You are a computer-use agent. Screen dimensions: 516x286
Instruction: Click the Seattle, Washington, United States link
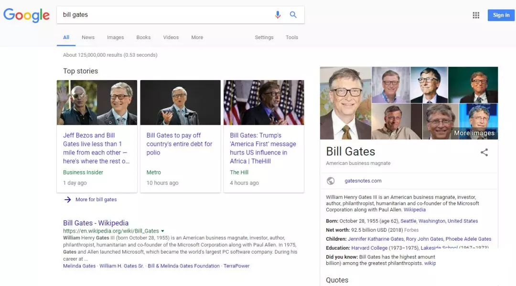[439, 221]
